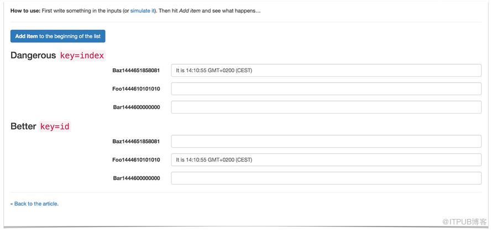This screenshot has height=230, width=492.
Task: Click Baz1444651858081 label in Better section
Action: pos(136,141)
